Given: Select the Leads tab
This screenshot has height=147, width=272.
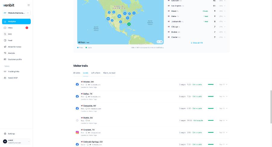Looking at the screenshot, I should pos(86,73).
